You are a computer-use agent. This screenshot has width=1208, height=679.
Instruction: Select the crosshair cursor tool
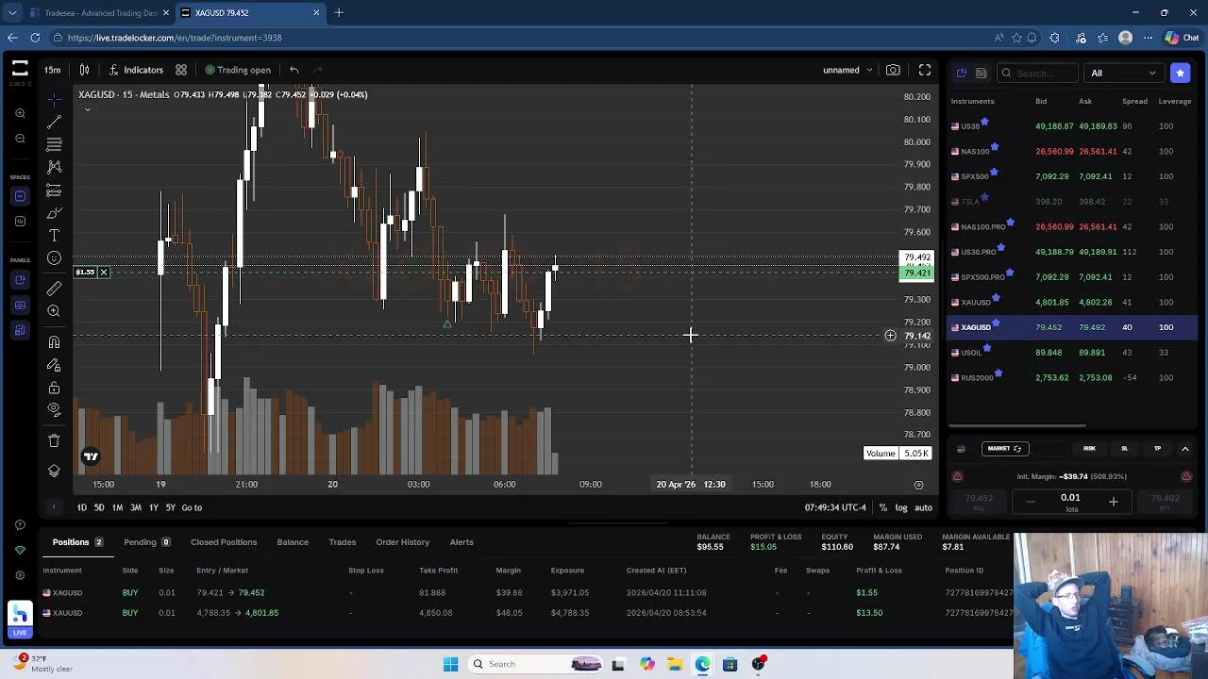(54, 99)
